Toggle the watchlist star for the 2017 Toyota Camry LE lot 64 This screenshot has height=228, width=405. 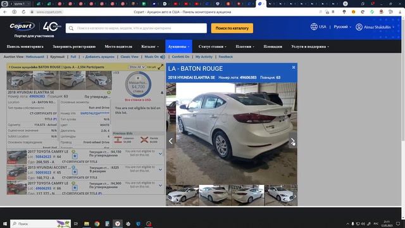[75, 156]
